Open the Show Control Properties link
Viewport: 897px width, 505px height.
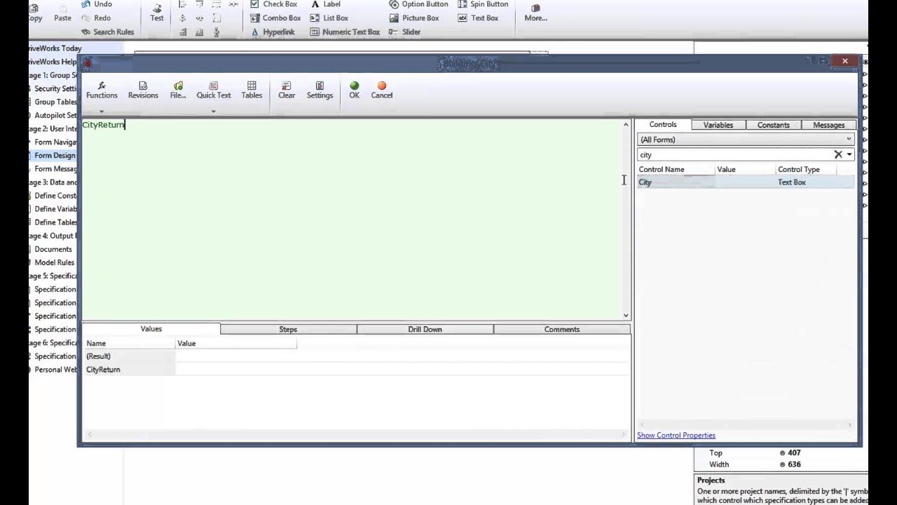tap(676, 436)
